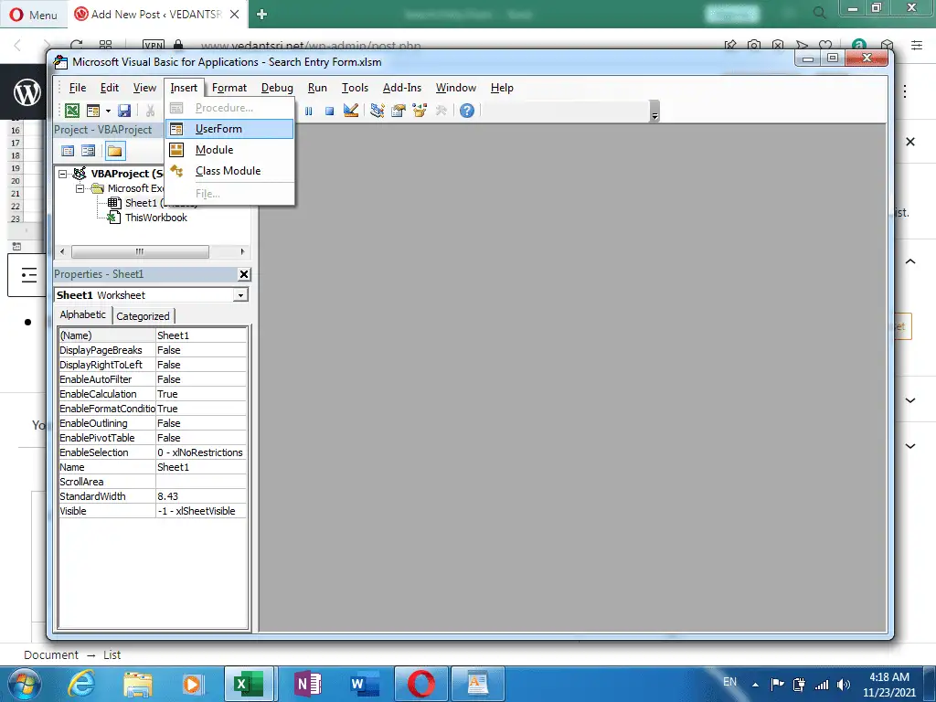This screenshot has width=936, height=702.
Task: Click the View Object icon in the Project pane
Action: pos(89,151)
